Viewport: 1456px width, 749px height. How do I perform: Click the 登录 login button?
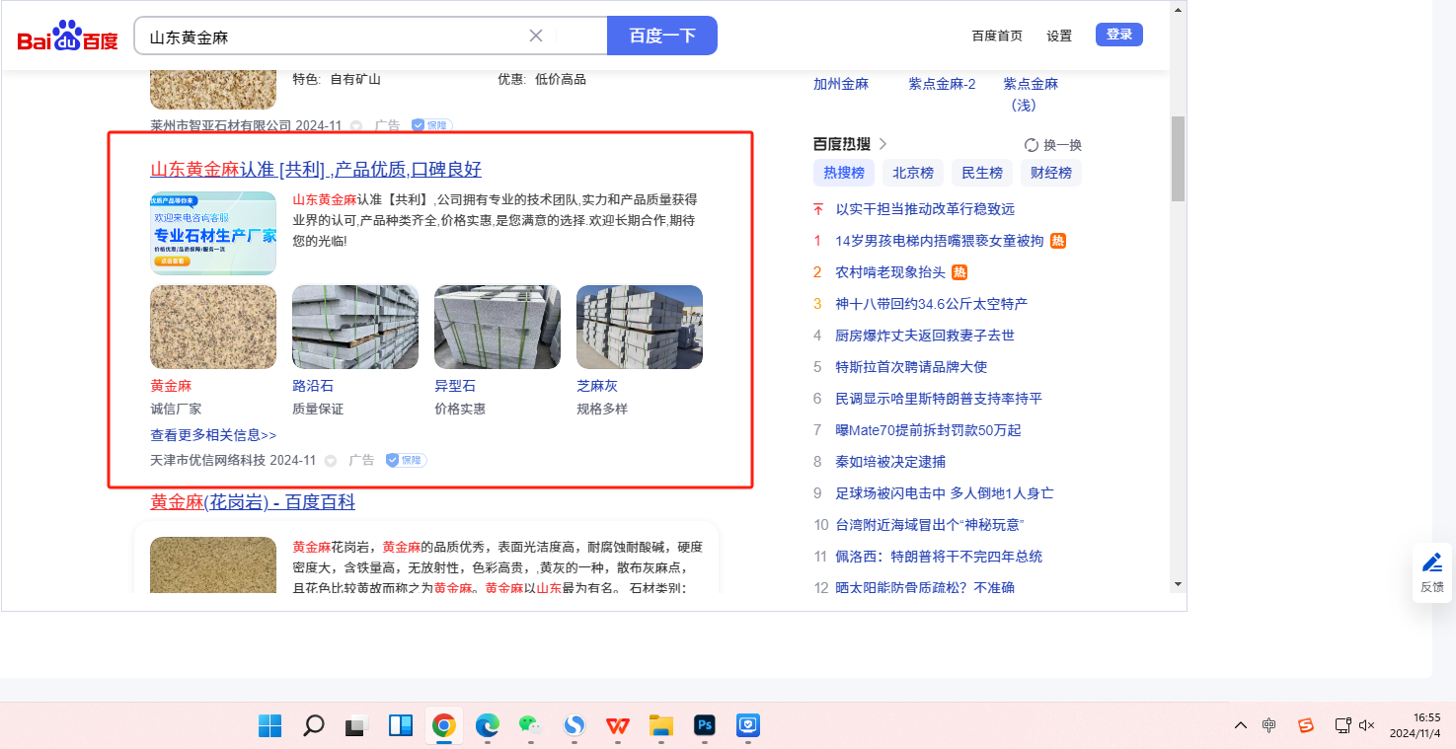point(1119,35)
